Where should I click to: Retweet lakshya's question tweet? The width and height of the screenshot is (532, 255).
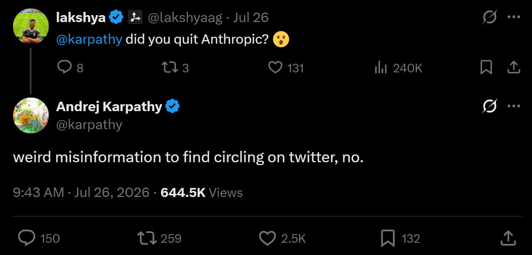click(175, 67)
